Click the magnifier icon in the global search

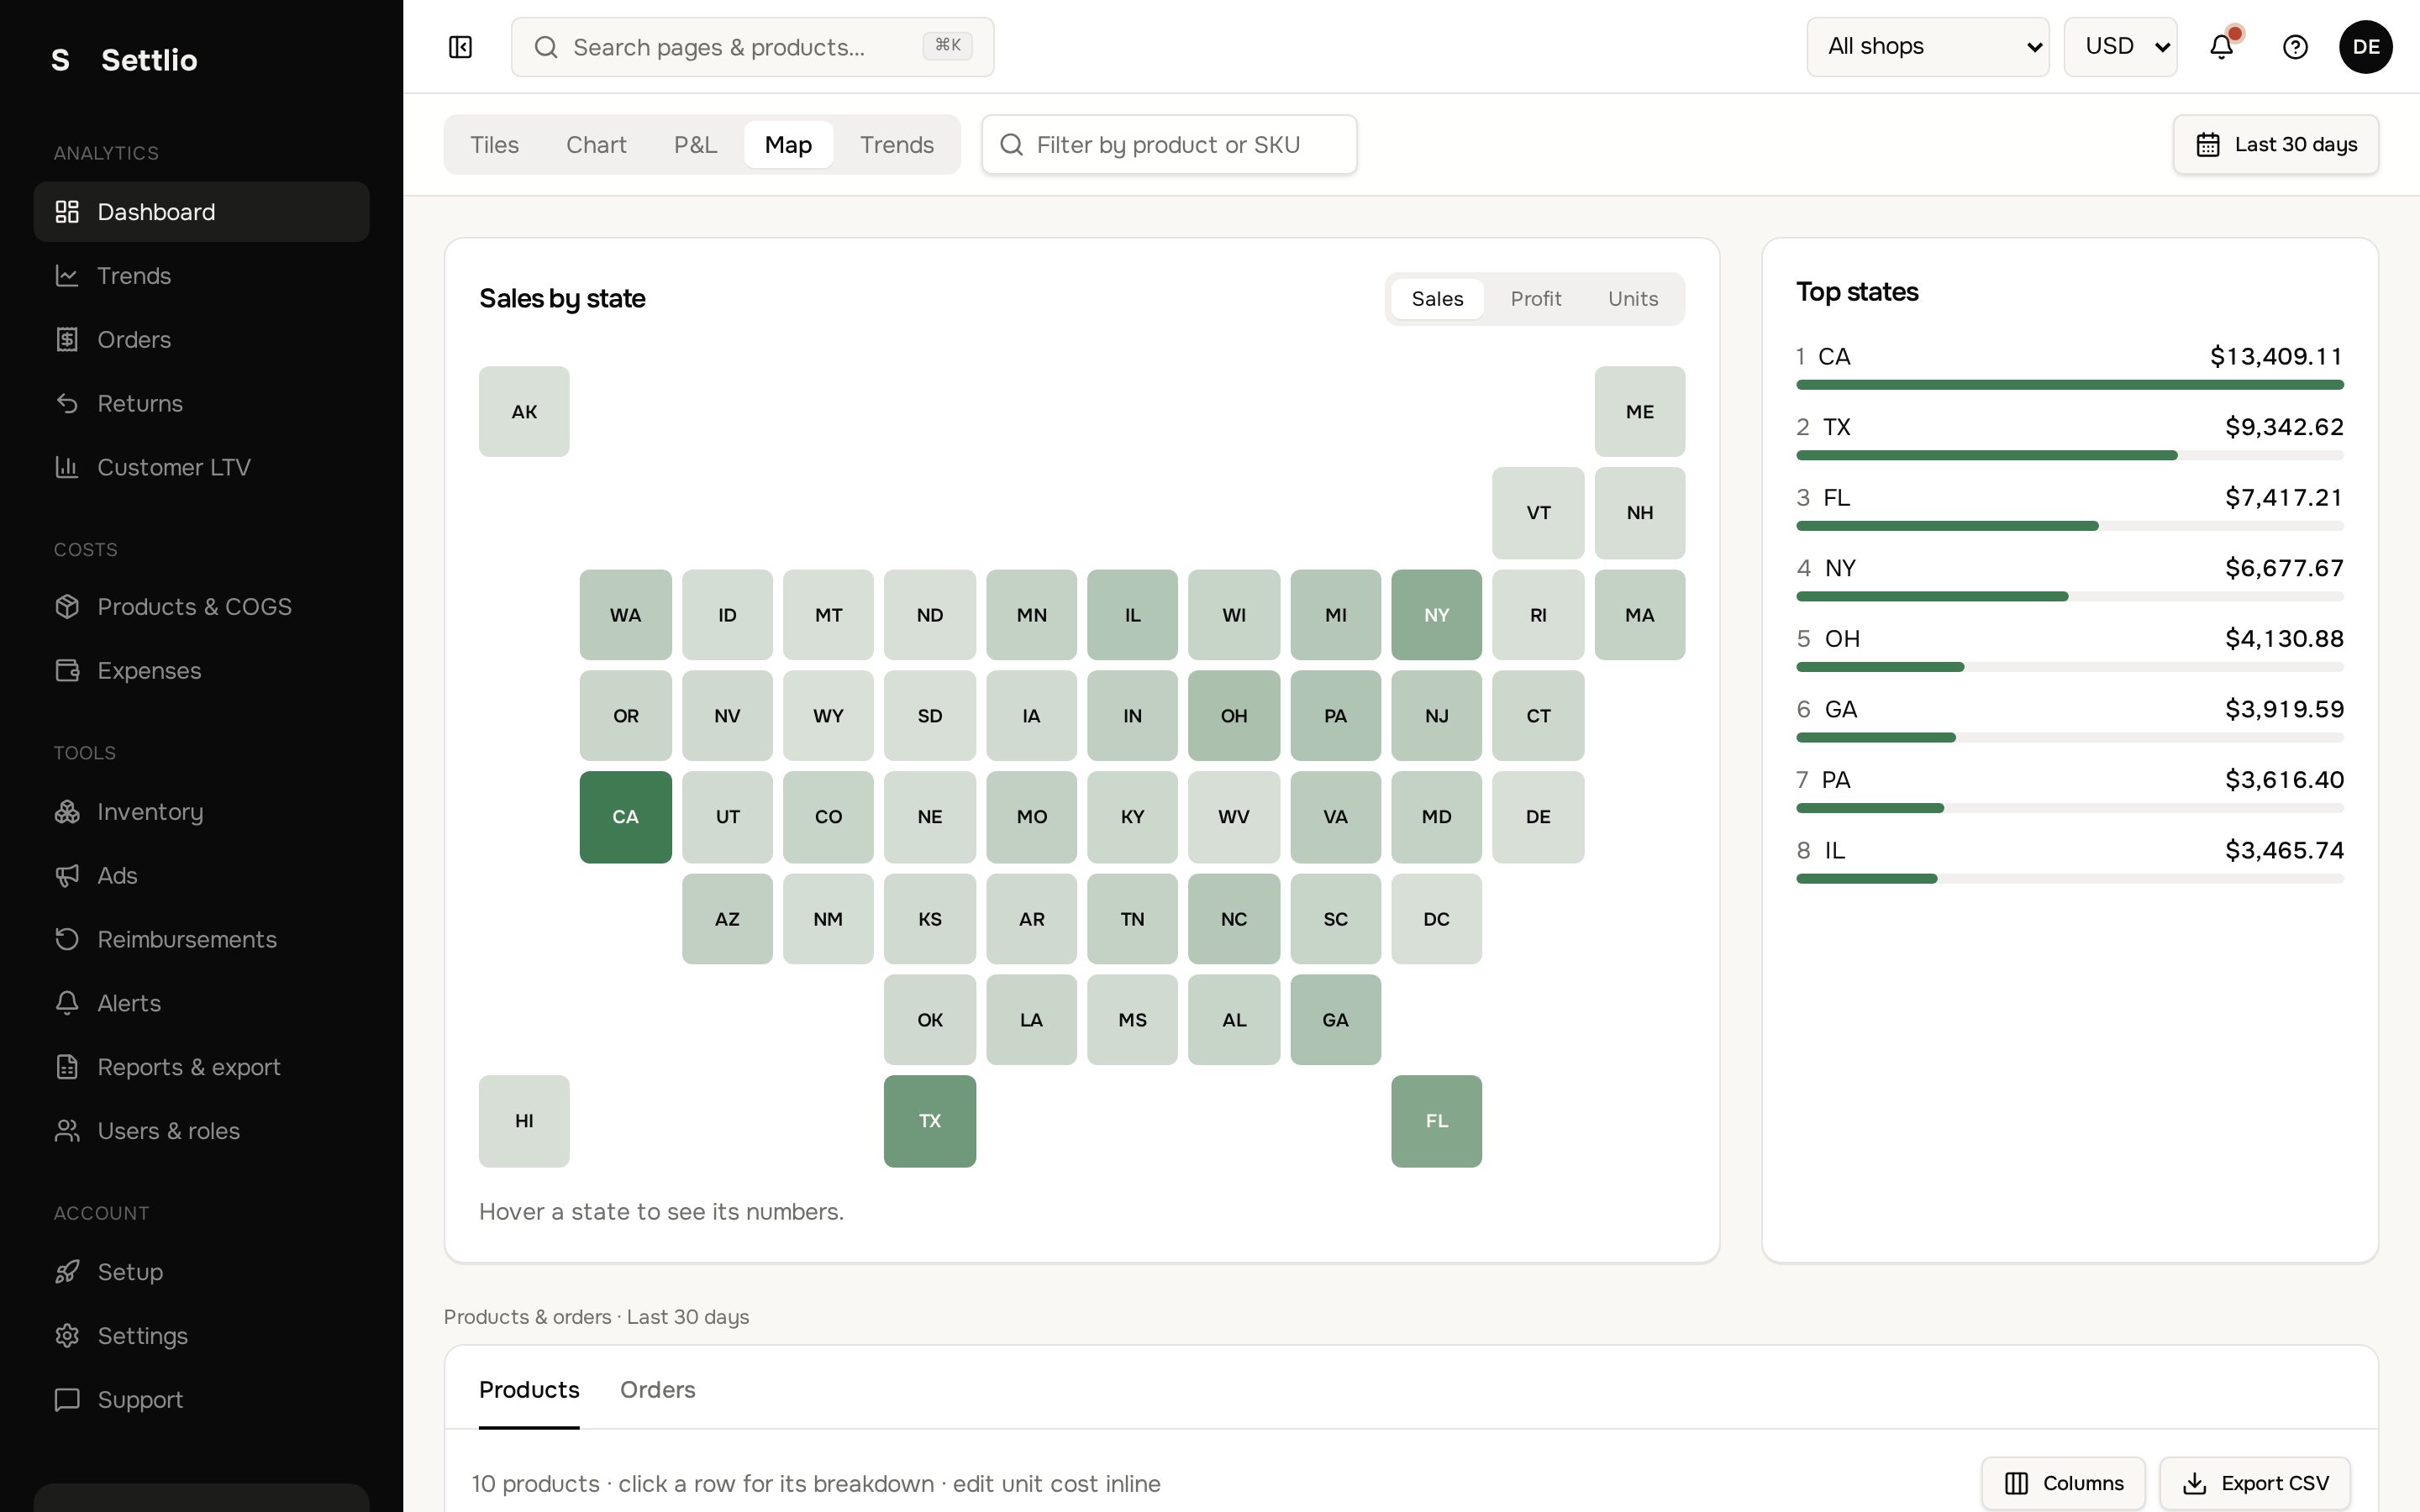coord(545,47)
